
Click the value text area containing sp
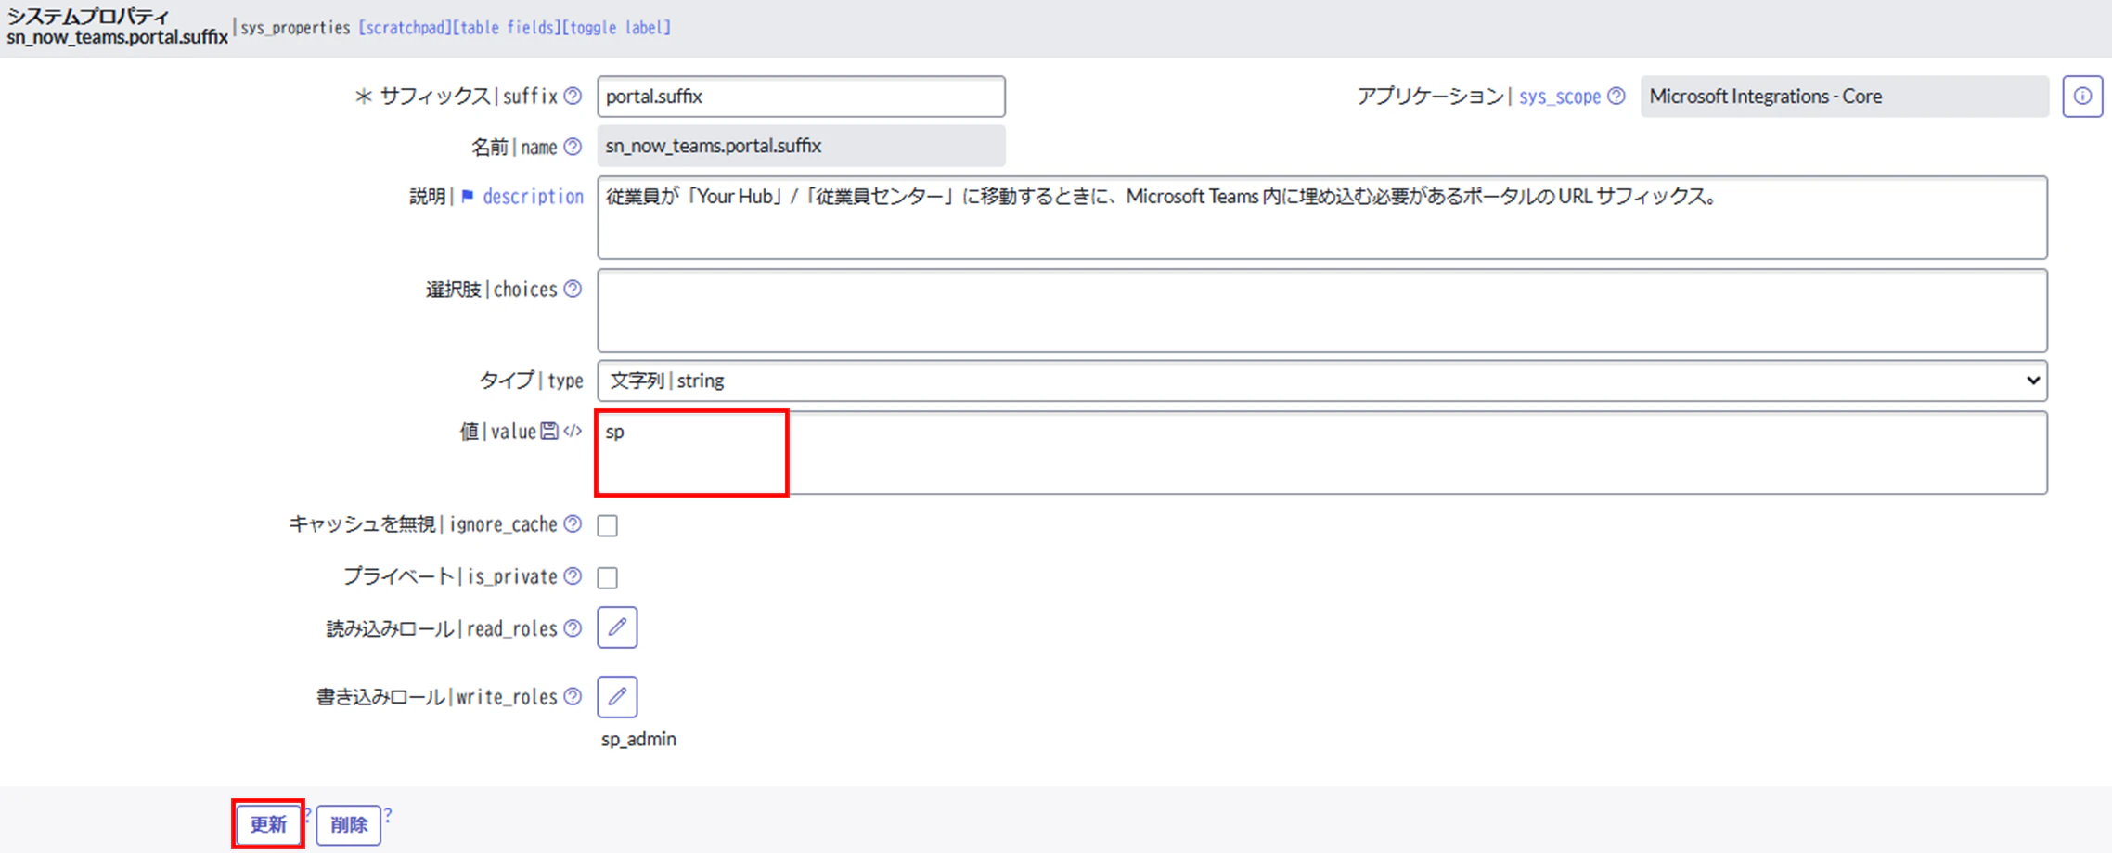pos(1322,453)
